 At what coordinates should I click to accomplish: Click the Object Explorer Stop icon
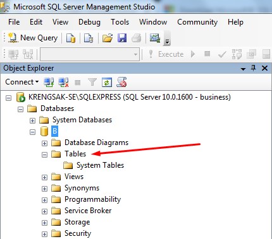(x=78, y=83)
